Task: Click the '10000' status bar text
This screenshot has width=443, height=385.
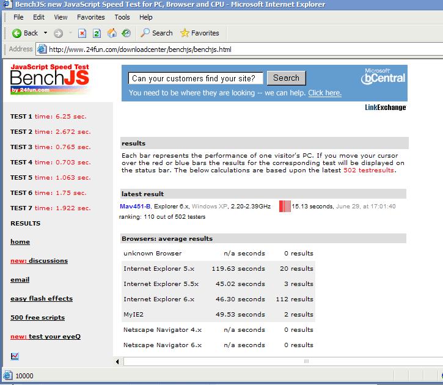Action: point(24,376)
